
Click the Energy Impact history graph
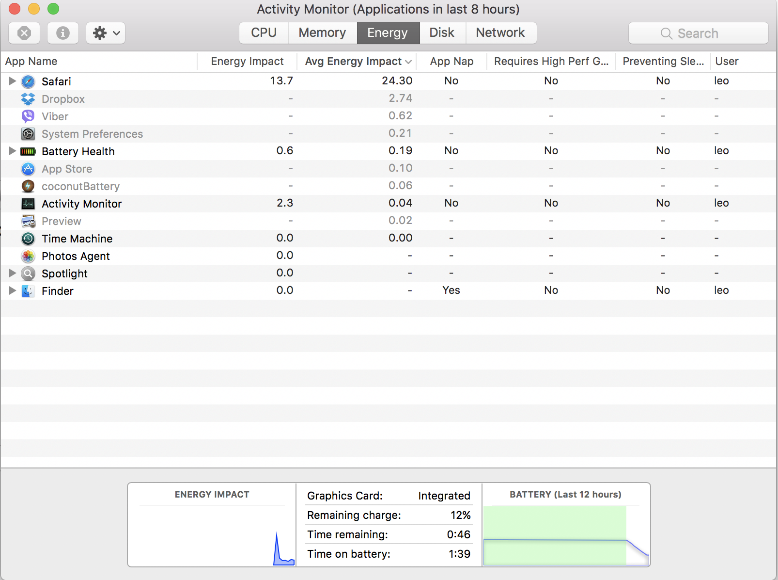212,535
